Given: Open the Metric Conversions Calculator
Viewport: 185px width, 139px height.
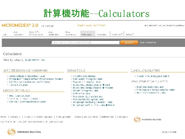Looking at the screenshot, I should tap(151, 93).
